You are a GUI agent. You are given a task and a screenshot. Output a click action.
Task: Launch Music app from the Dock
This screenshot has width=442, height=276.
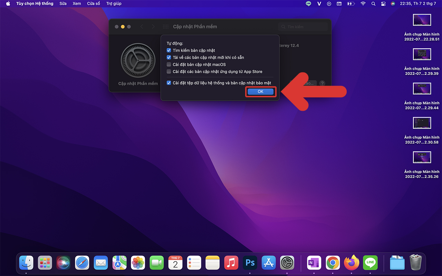231,263
